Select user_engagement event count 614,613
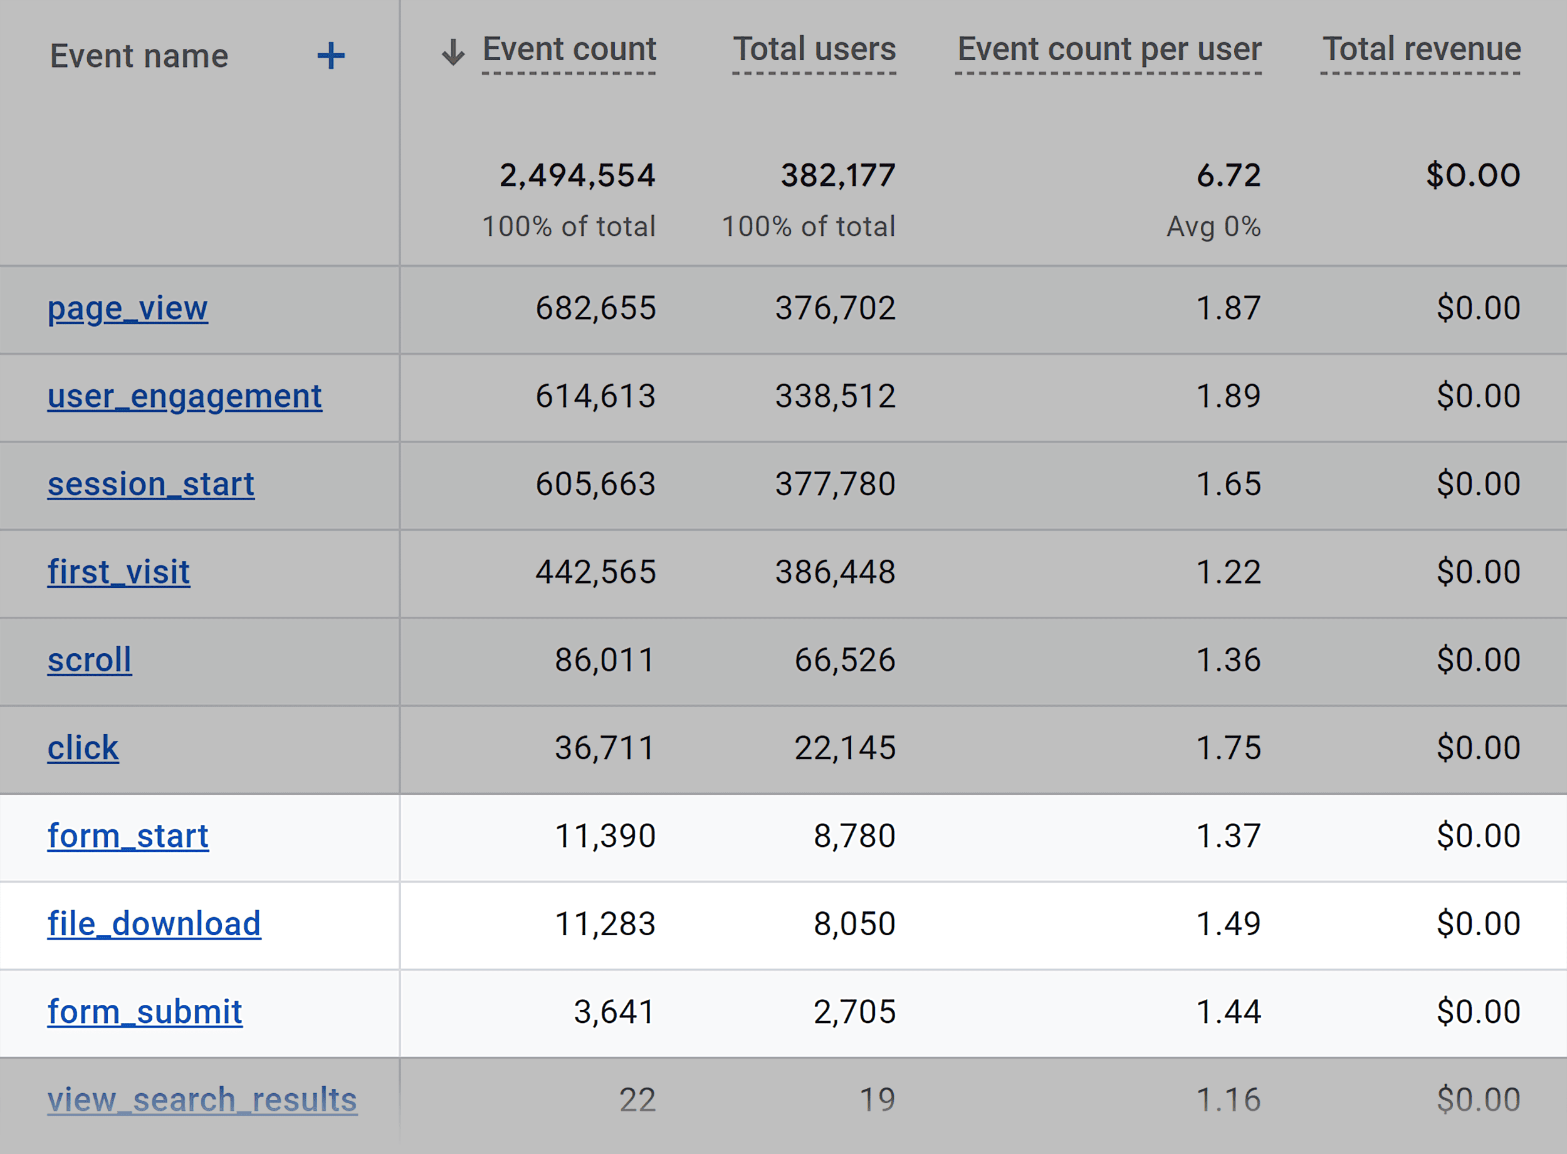Image resolution: width=1567 pixels, height=1154 pixels. point(595,397)
